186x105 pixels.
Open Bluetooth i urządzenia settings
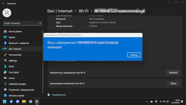pyautogui.click(x=19, y=43)
